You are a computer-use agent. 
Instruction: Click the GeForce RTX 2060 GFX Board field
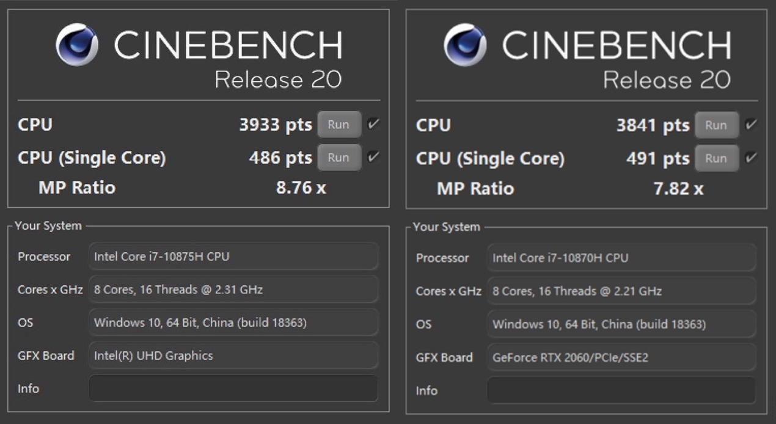(621, 357)
